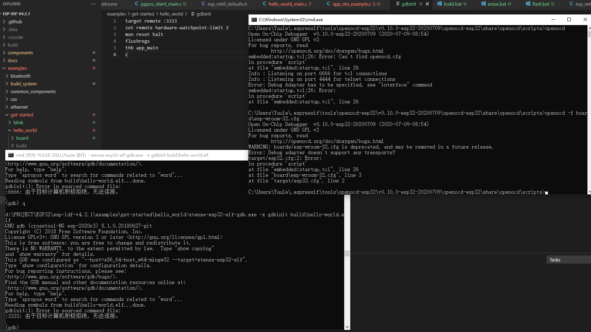
Task: Click the 'flushregs' editor line
Action: click(137, 41)
